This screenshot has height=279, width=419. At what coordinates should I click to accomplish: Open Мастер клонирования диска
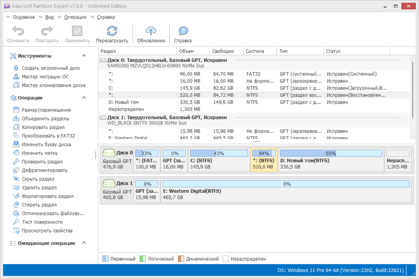click(53, 85)
